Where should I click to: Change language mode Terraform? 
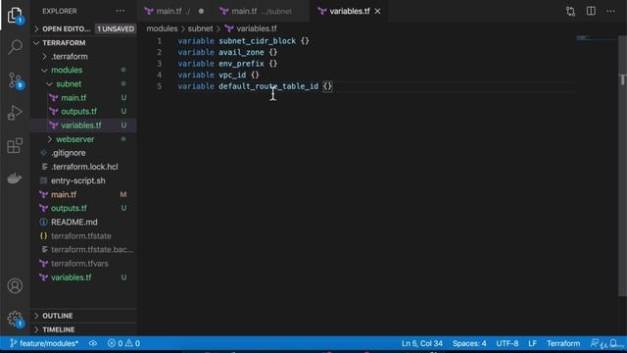tap(563, 343)
